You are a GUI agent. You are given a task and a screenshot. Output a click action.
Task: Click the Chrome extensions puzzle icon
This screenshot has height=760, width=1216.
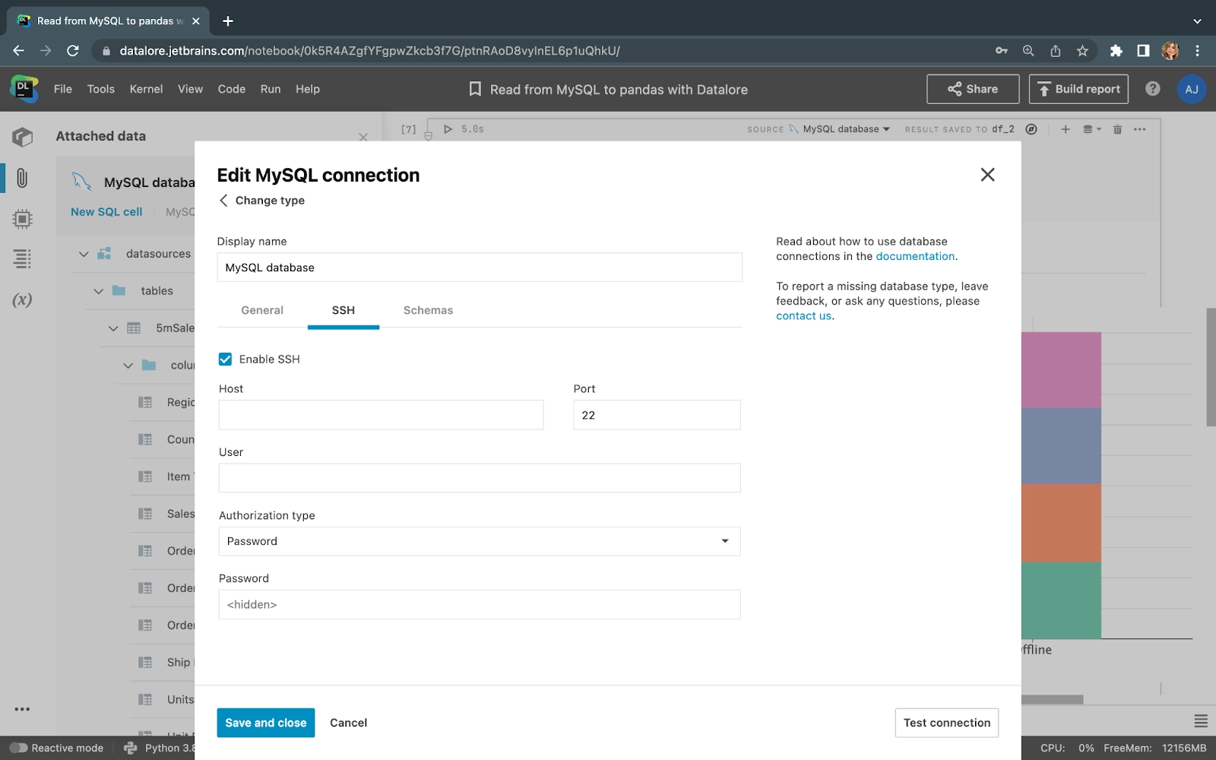1116,51
